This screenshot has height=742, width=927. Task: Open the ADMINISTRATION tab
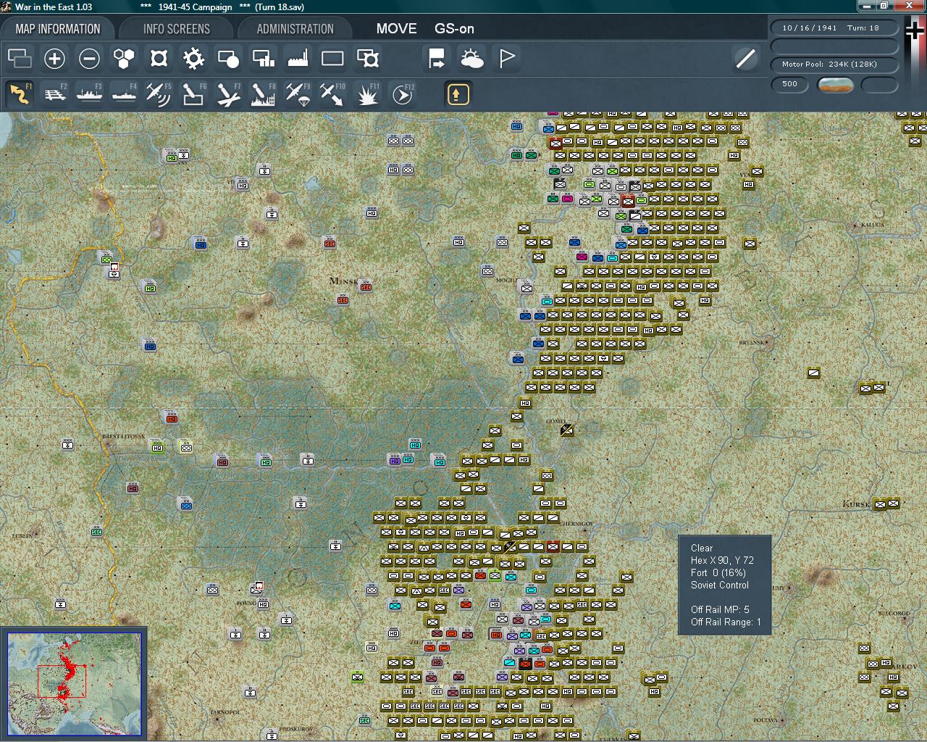pos(295,29)
